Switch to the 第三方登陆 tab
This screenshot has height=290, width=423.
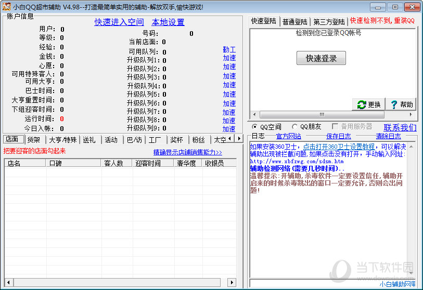(x=329, y=22)
